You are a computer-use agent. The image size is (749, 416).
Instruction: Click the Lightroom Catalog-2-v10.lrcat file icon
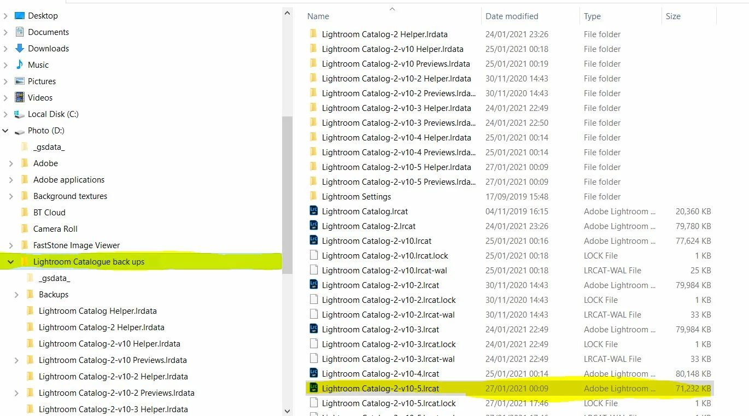click(x=313, y=241)
